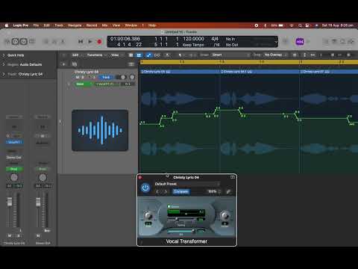Viewport: 358px width, 269px height.
Task: Open the LCD display mode chevron
Action: (276, 42)
